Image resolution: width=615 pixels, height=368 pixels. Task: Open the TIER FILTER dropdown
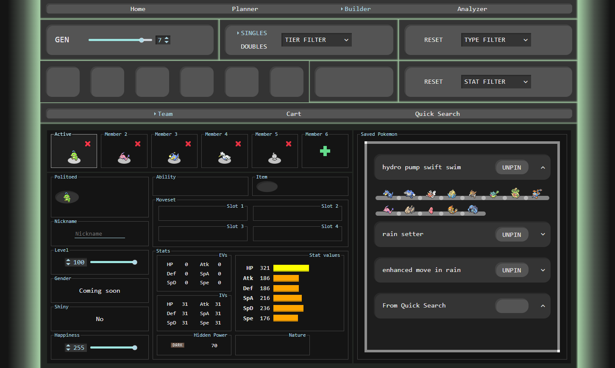316,40
